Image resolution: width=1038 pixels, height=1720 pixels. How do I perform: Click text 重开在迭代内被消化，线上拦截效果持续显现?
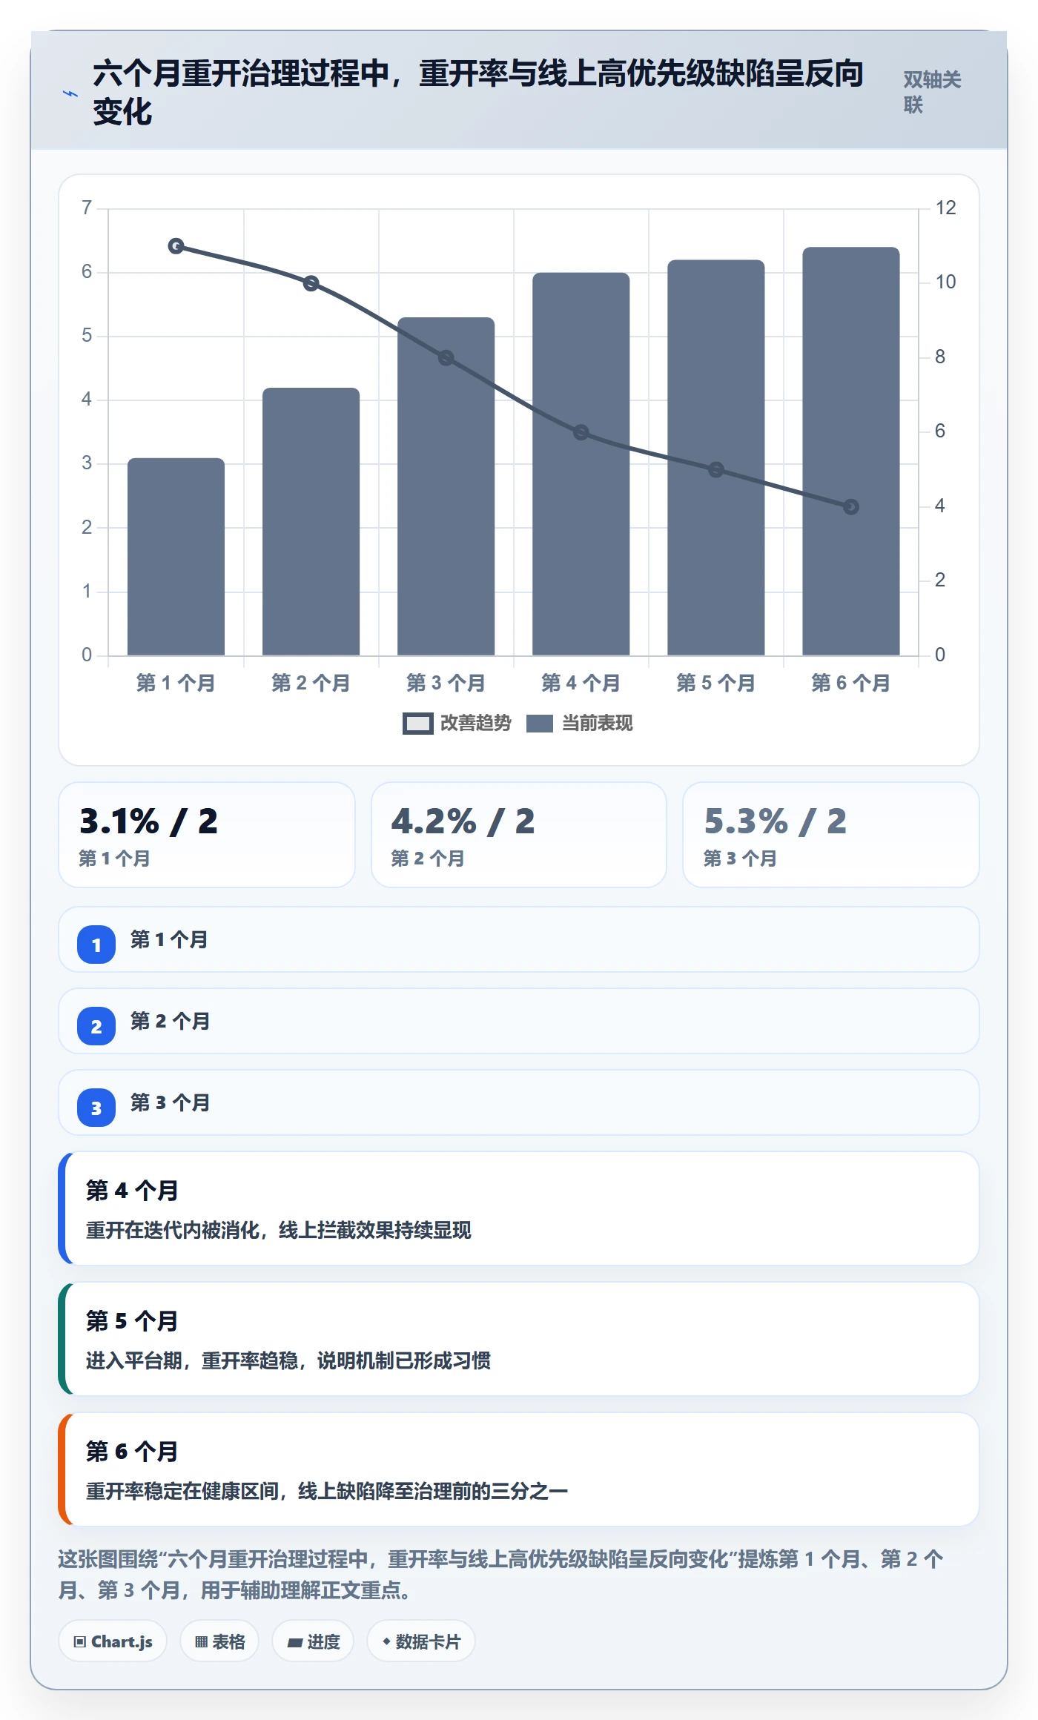tap(279, 1231)
